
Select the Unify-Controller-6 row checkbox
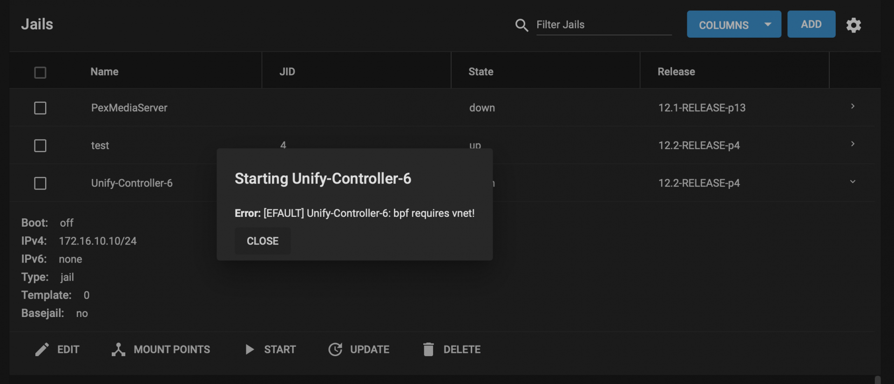pyautogui.click(x=41, y=183)
